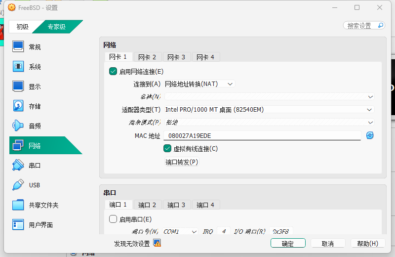Open the 用户界面 user interface icon
The height and width of the screenshot is (257, 395).
pos(18,224)
